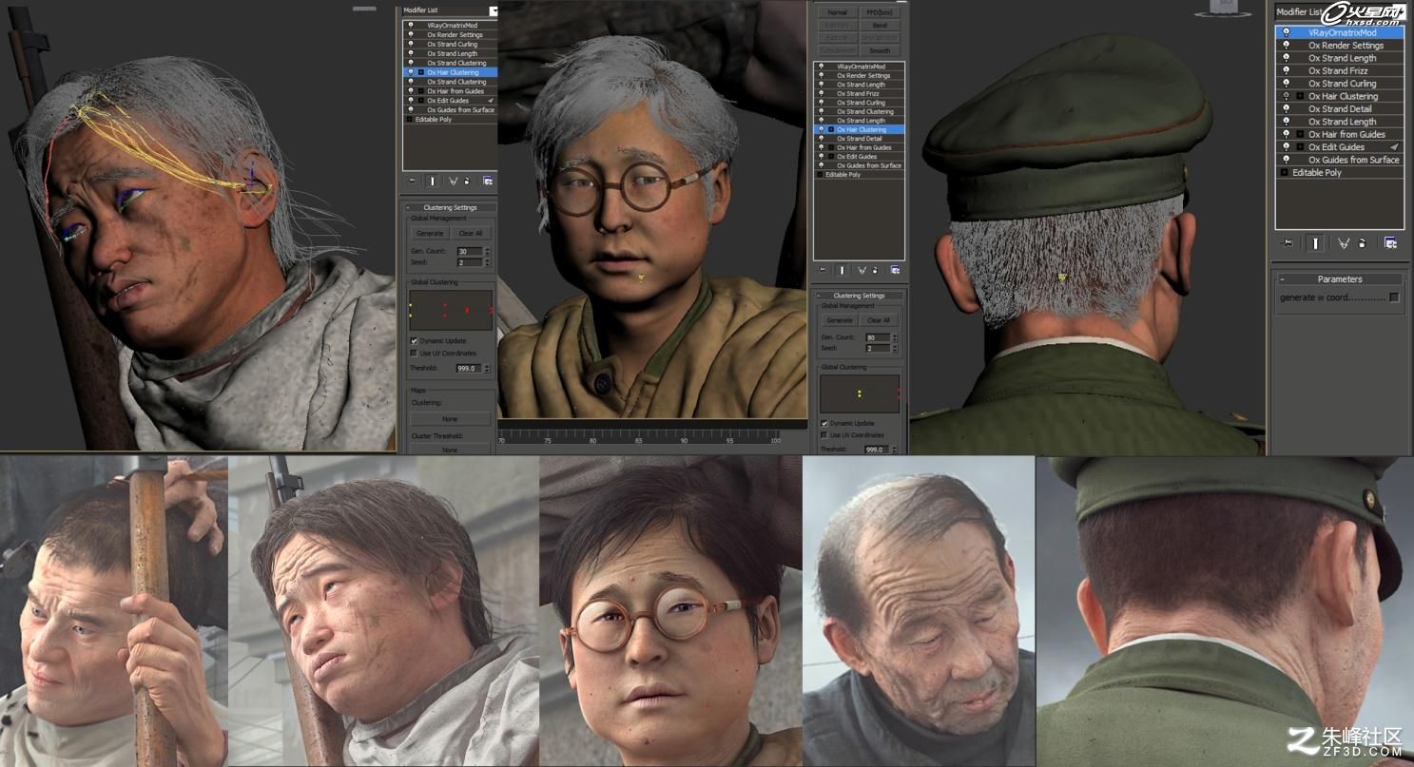This screenshot has width=1414, height=767.
Task: Click Threshold spinner arrows in left panel
Action: point(488,367)
